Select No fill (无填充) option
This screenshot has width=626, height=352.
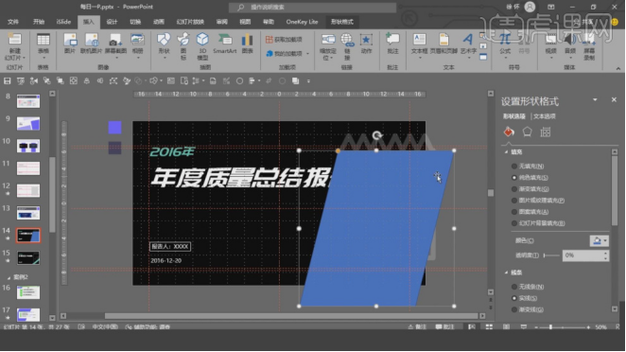click(528, 167)
